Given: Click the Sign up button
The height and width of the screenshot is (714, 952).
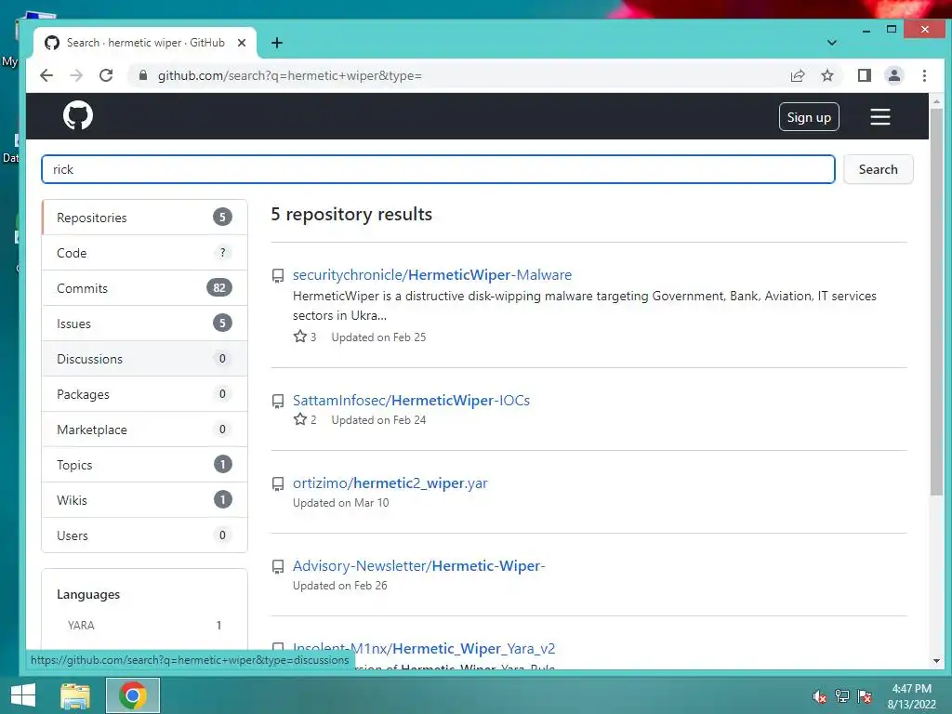Looking at the screenshot, I should pos(809,116).
